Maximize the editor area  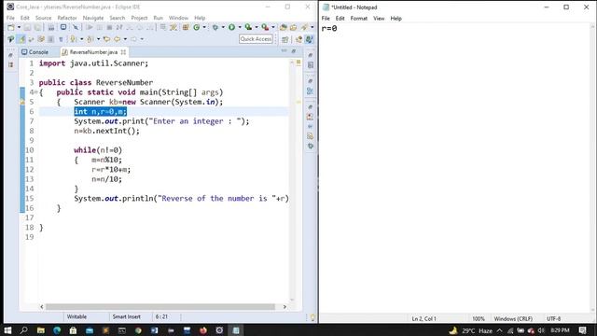point(294,50)
